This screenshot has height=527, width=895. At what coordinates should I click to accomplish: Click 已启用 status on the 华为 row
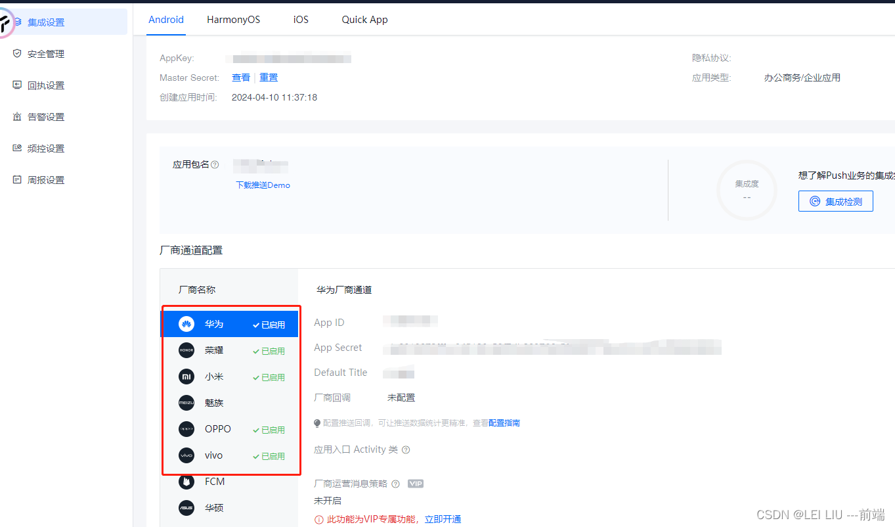[269, 325]
